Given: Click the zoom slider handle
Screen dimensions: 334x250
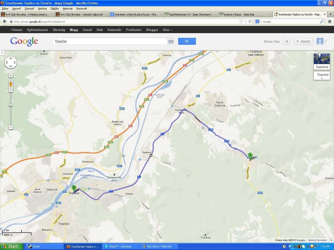Looking at the screenshot, I should pos(11,105).
